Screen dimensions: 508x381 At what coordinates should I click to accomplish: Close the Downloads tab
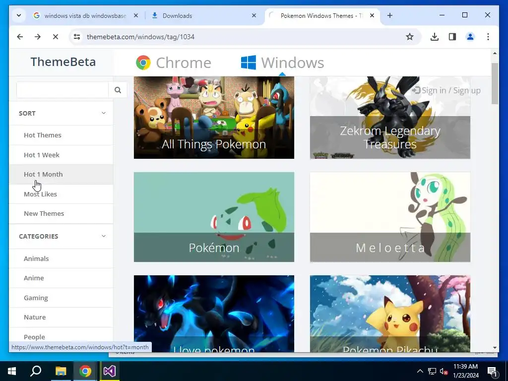[x=254, y=15]
